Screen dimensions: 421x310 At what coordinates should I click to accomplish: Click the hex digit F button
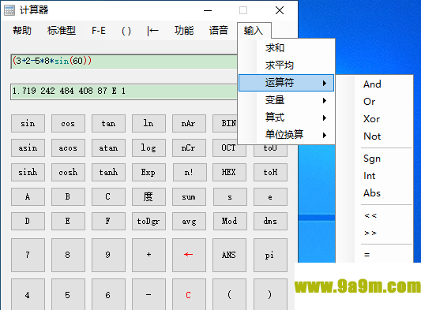(x=108, y=221)
